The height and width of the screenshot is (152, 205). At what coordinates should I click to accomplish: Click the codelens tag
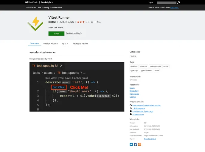click(x=134, y=66)
